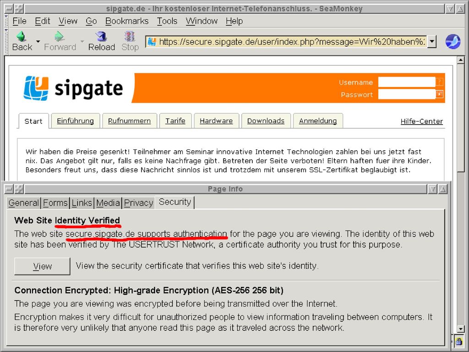
Task: Open the Einführung tab
Action: click(76, 121)
